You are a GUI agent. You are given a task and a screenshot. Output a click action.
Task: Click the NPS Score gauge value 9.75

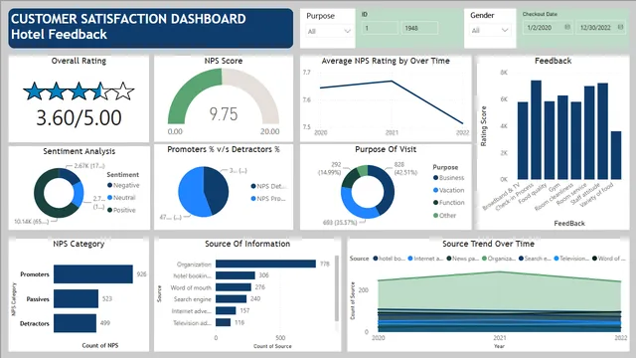coord(224,114)
